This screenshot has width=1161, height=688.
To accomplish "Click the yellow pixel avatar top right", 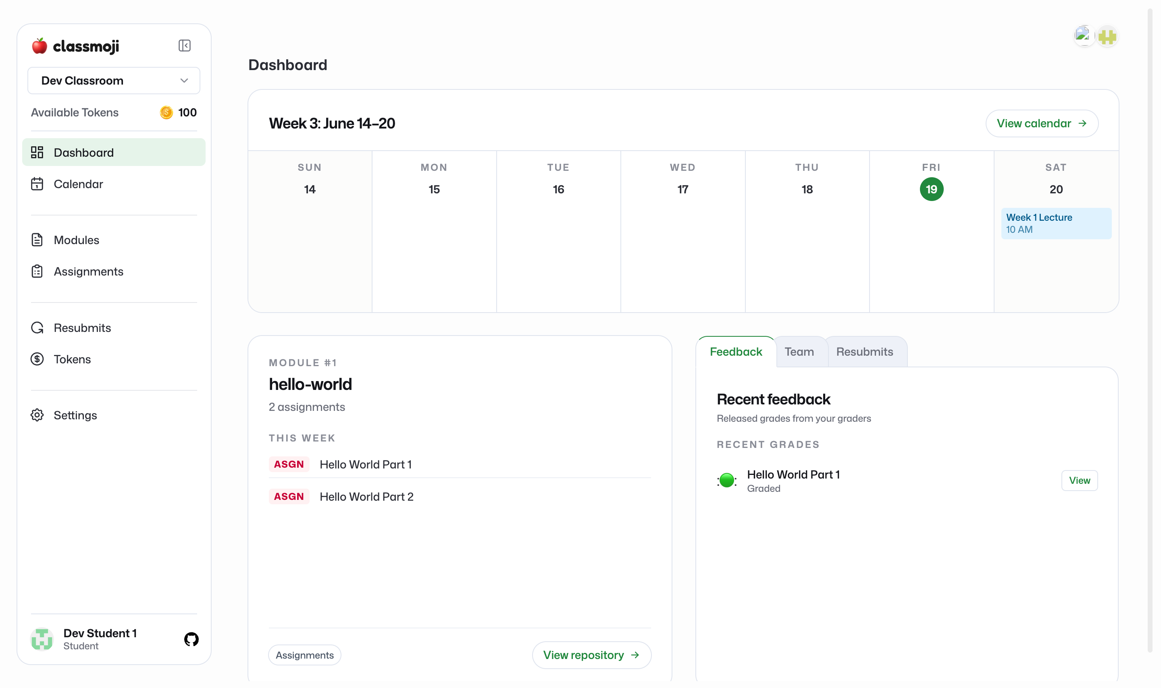I will 1107,36.
